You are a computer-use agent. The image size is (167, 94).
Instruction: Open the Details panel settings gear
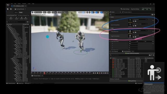pos(154,15)
